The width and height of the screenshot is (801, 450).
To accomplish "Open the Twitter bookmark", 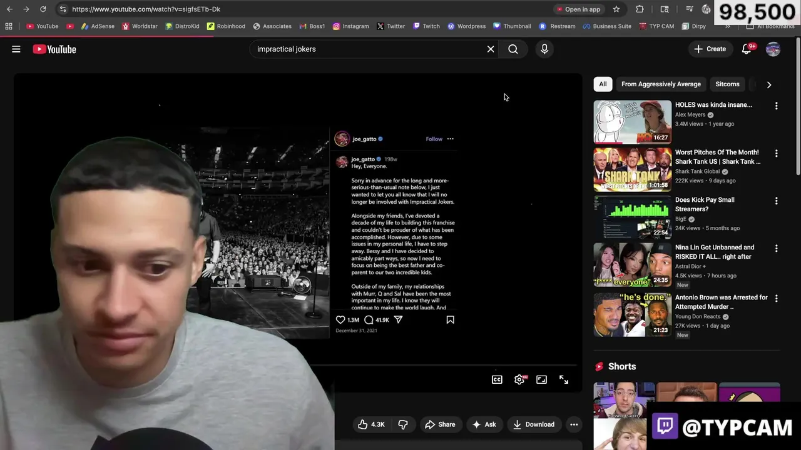I will click(x=390, y=26).
